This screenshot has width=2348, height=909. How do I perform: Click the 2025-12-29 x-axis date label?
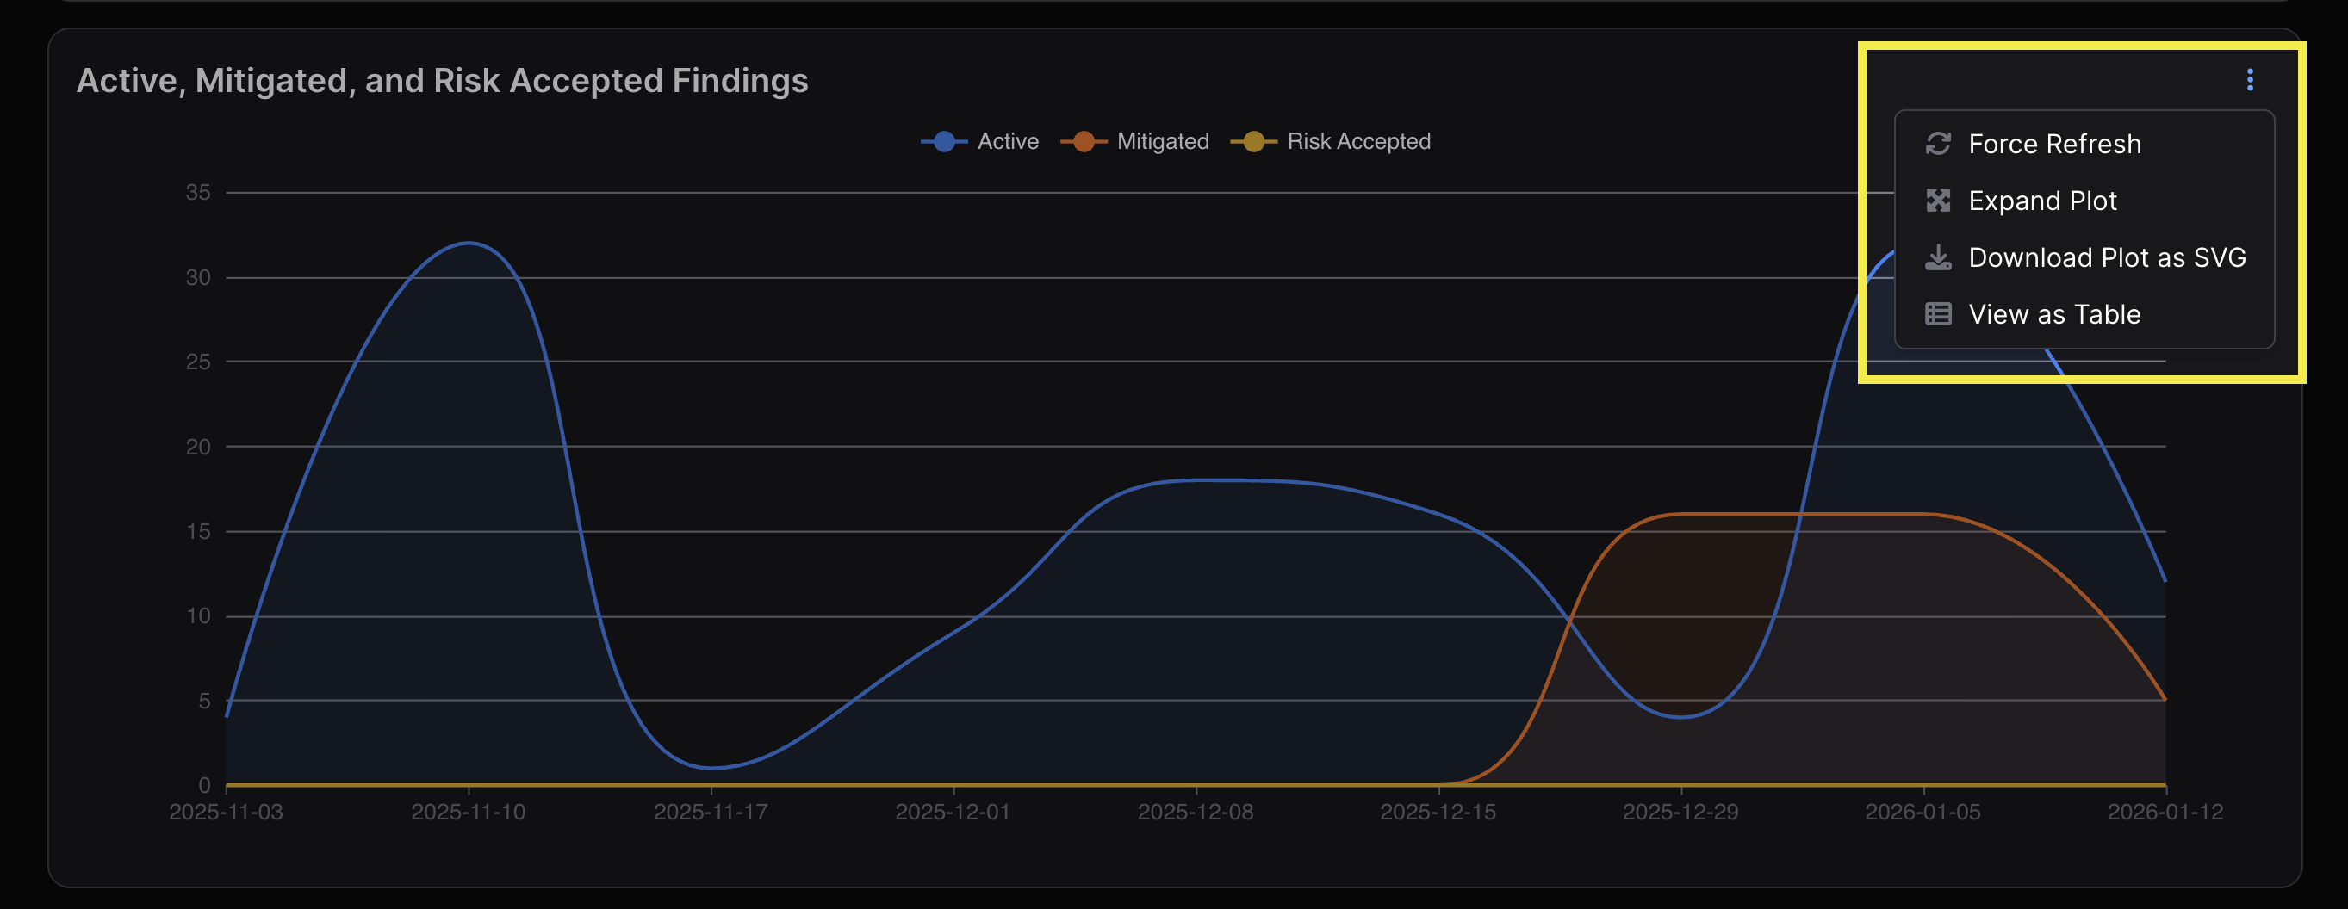[1680, 812]
